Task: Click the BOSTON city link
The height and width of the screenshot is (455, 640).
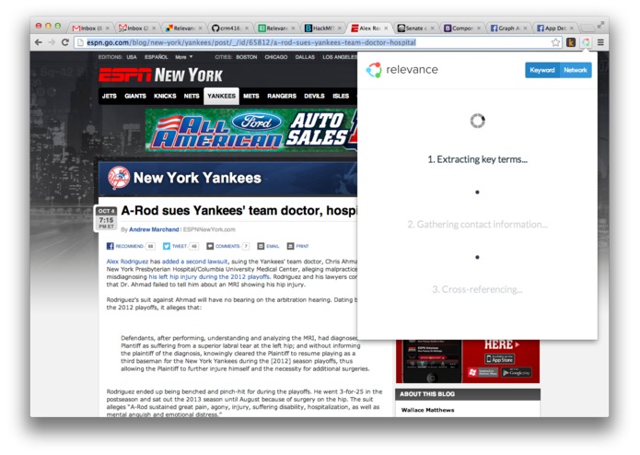Action: pyautogui.click(x=247, y=57)
